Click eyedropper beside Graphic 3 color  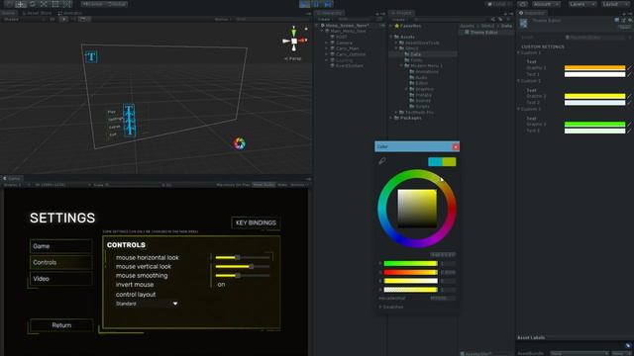629,125
